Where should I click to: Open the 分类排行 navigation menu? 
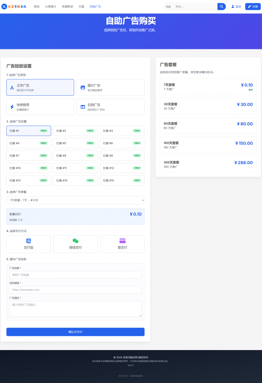tap(51, 6)
